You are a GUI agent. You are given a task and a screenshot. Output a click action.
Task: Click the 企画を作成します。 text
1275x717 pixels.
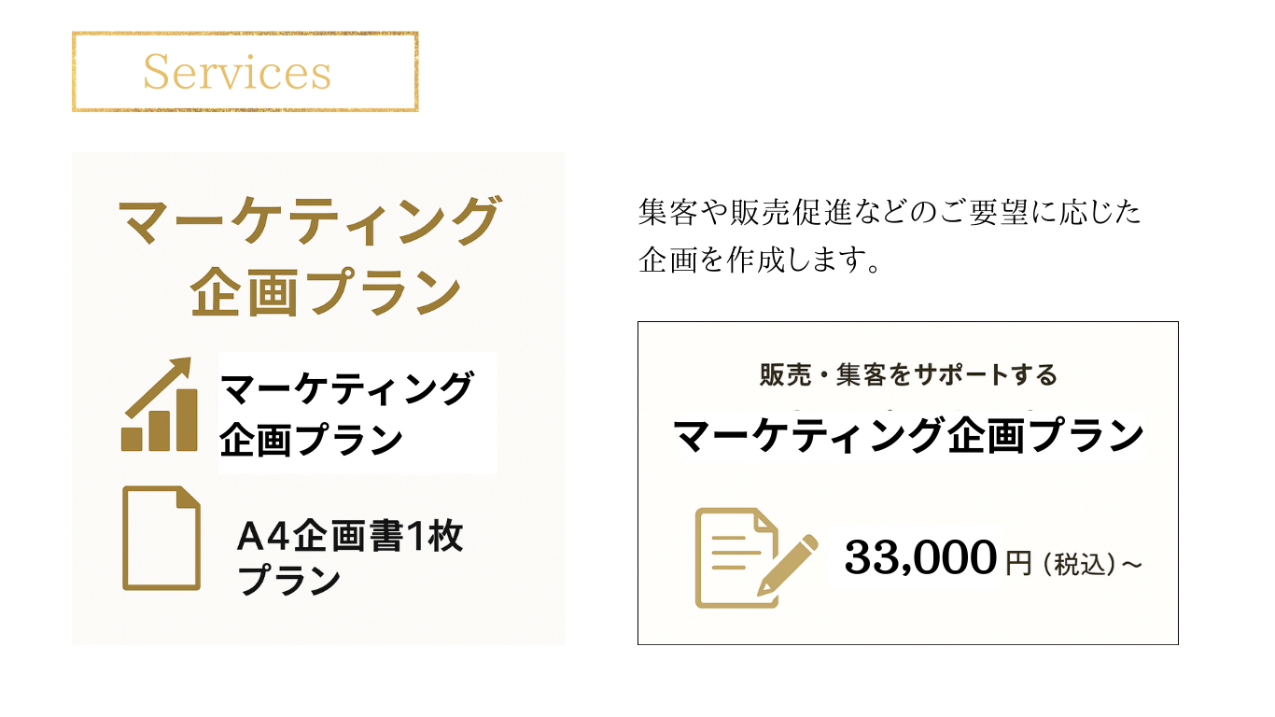click(761, 260)
